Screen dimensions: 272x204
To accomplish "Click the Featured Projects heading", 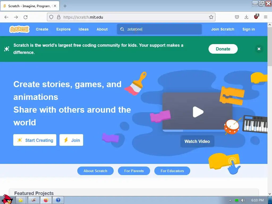I will pyautogui.click(x=34, y=193).
